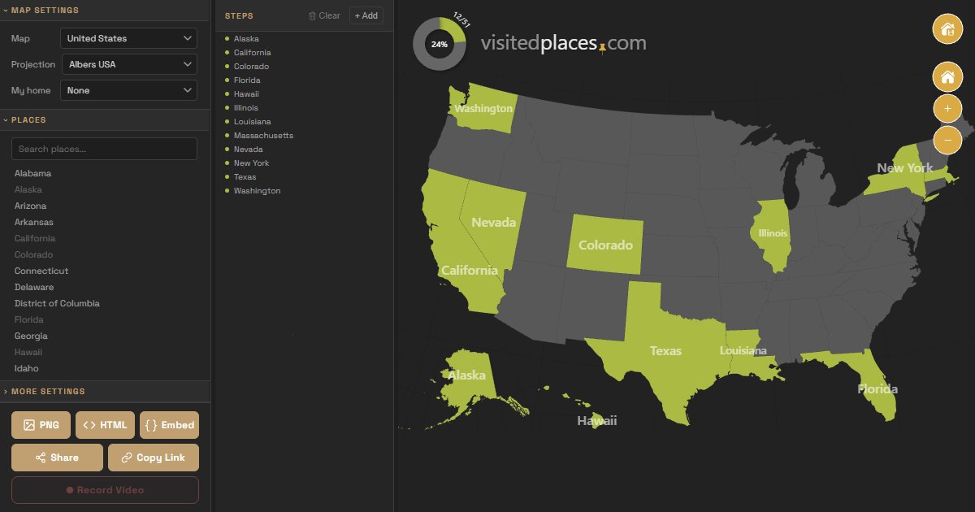The height and width of the screenshot is (512, 975).
Task: Click the 24% donut progress chart
Action: pos(440,44)
